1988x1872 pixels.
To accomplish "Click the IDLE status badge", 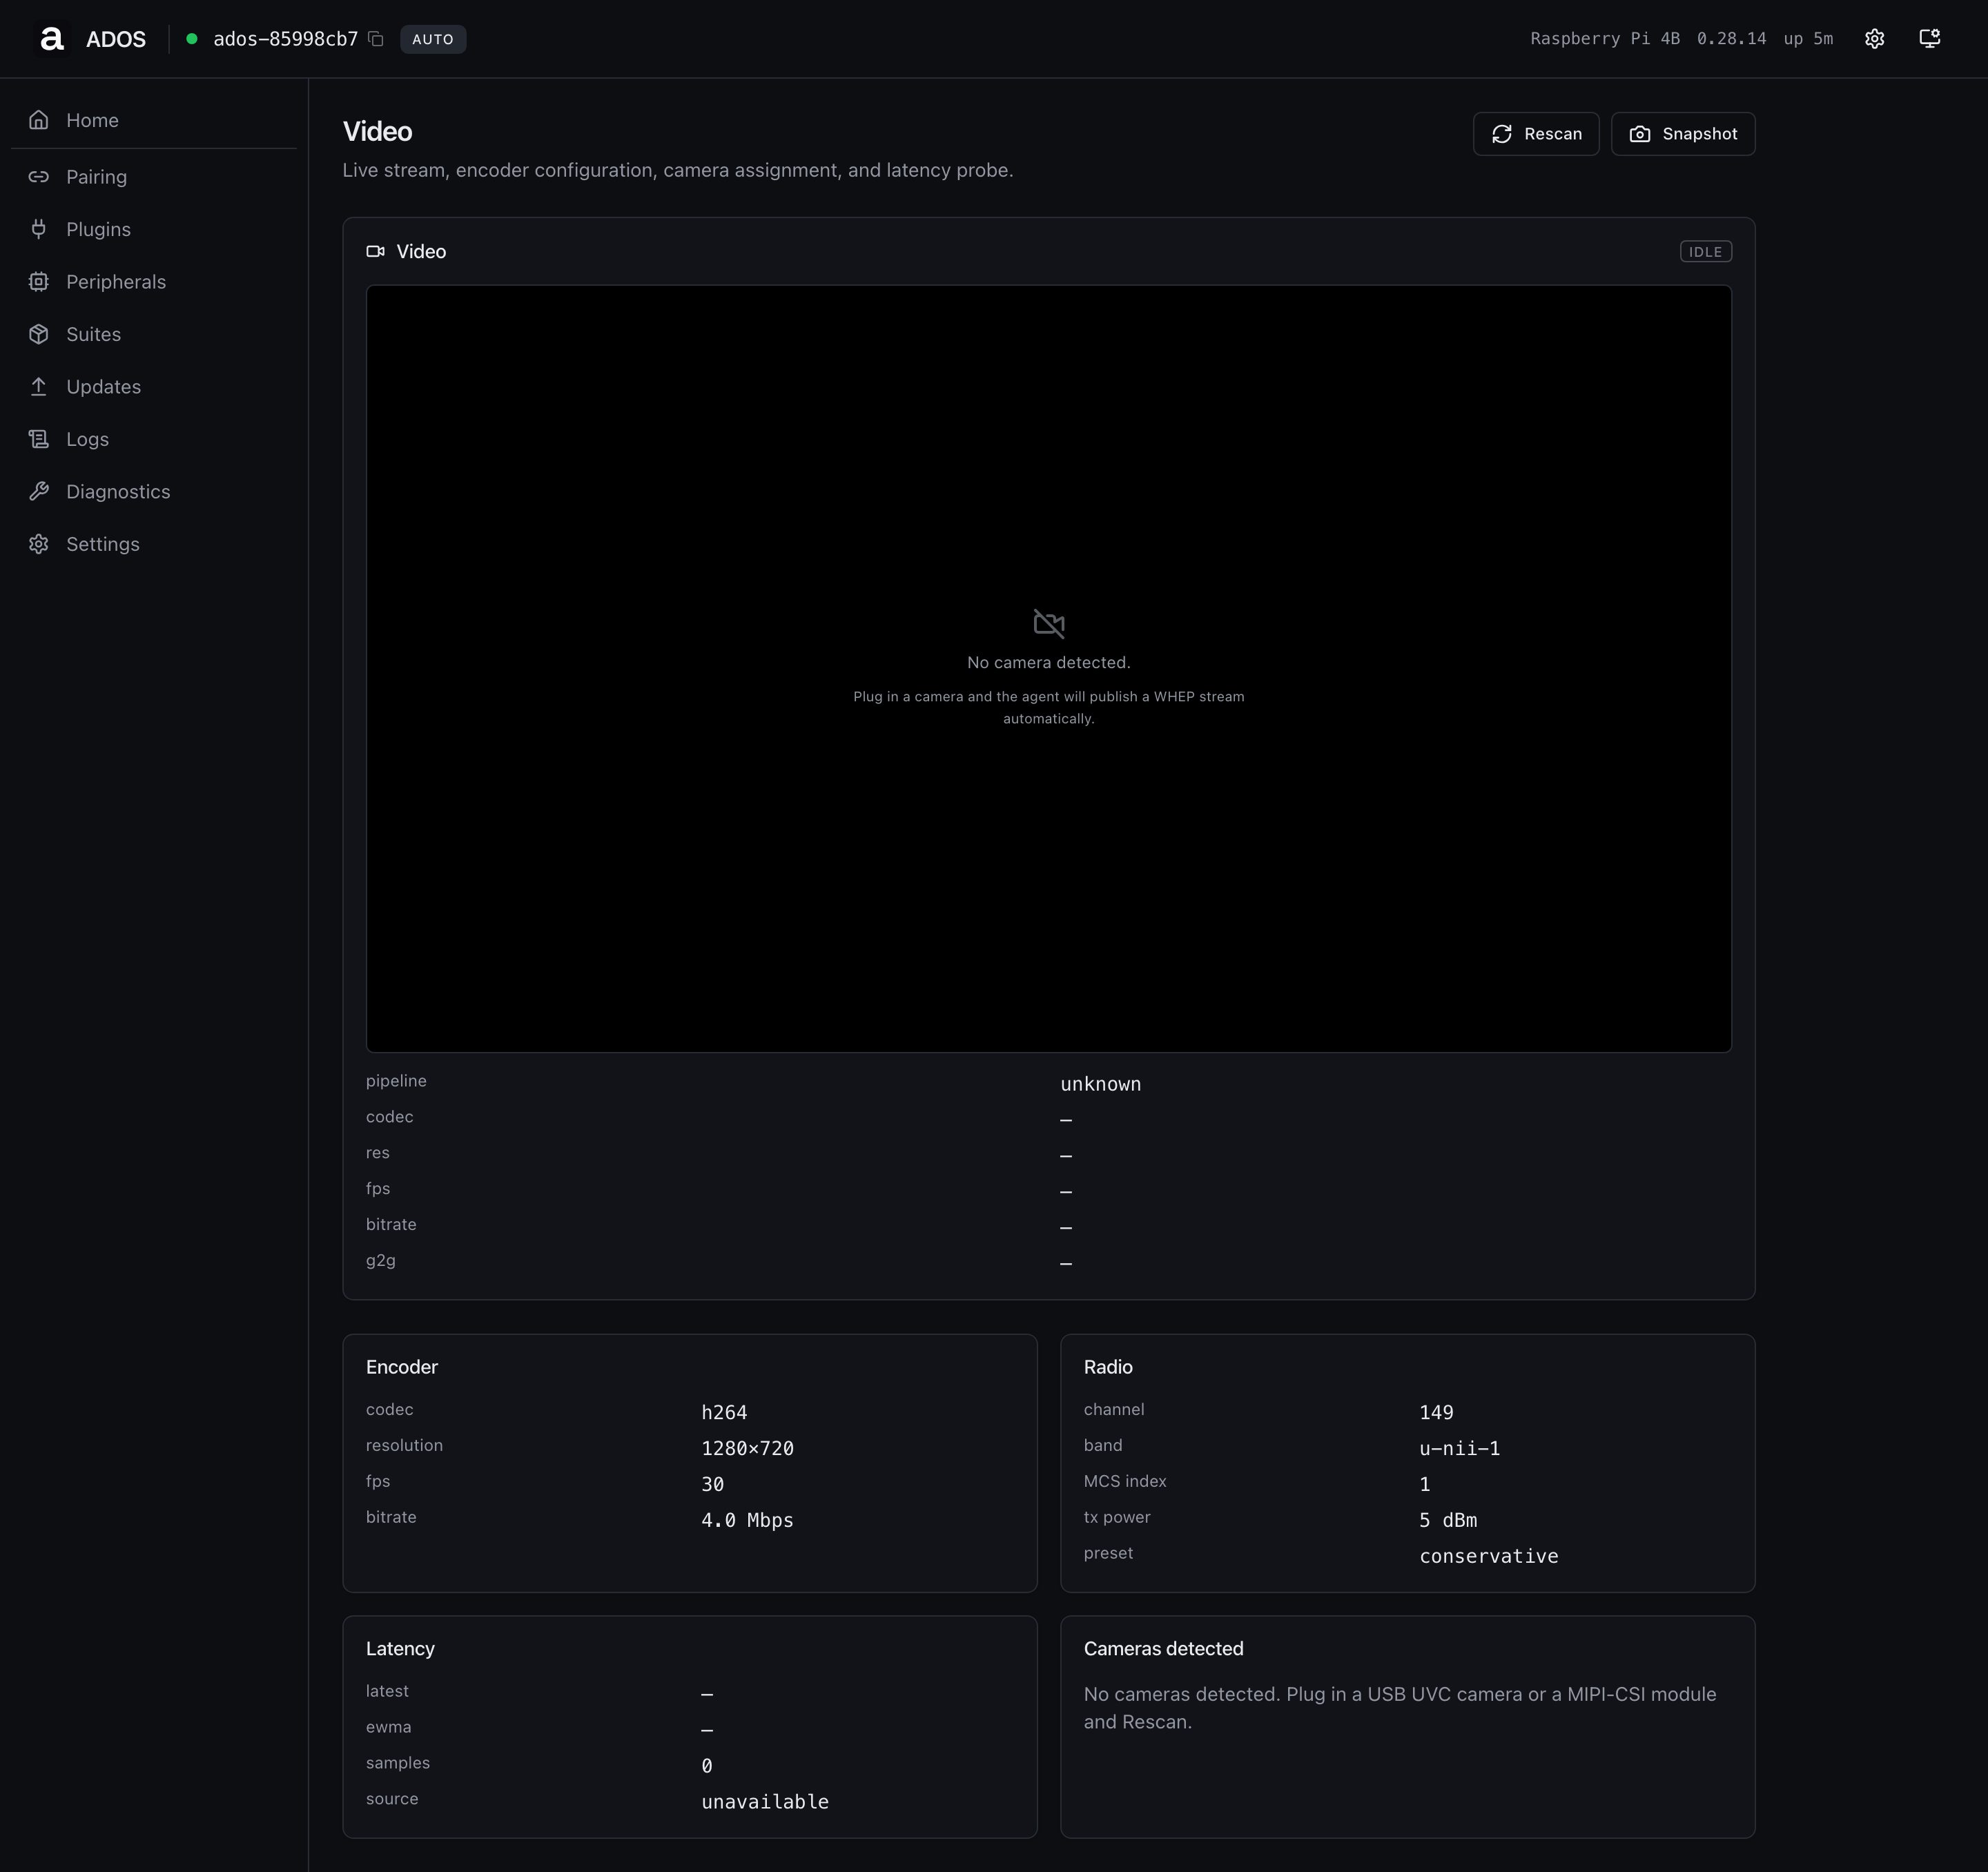I will tap(1705, 252).
